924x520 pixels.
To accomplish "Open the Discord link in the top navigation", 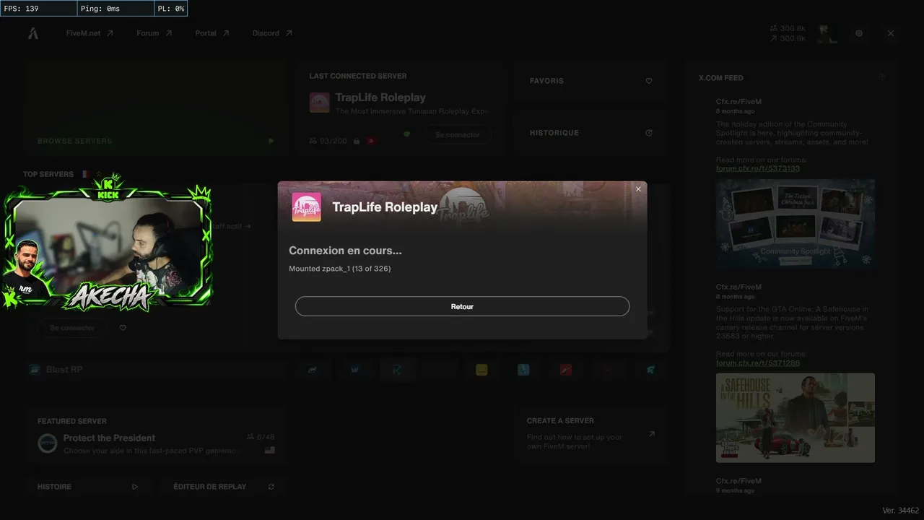I will tap(272, 33).
